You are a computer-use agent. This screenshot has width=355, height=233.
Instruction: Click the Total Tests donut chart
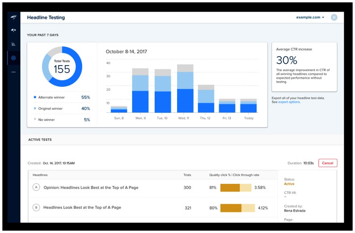[x=62, y=67]
